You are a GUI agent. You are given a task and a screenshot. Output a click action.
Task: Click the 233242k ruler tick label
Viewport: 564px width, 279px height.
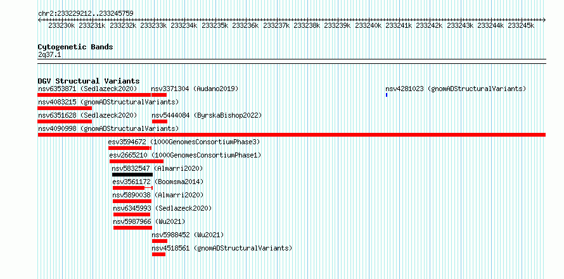430,26
